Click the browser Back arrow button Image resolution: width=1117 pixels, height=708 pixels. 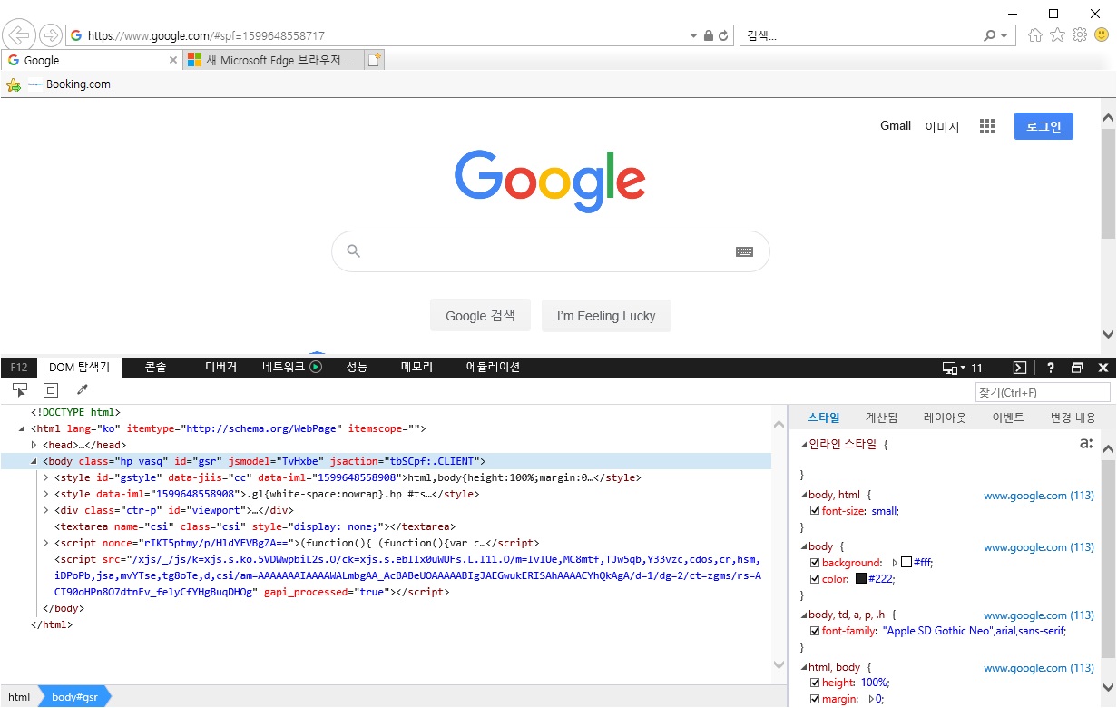[x=18, y=35]
